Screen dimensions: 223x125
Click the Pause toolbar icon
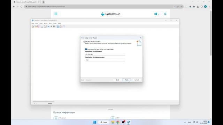click(x=51, y=26)
